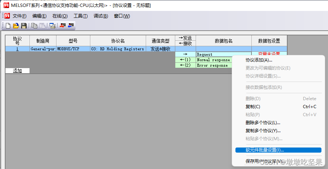Click the 添加 link under protocol table
The height and width of the screenshot is (169, 328).
[x=17, y=71]
